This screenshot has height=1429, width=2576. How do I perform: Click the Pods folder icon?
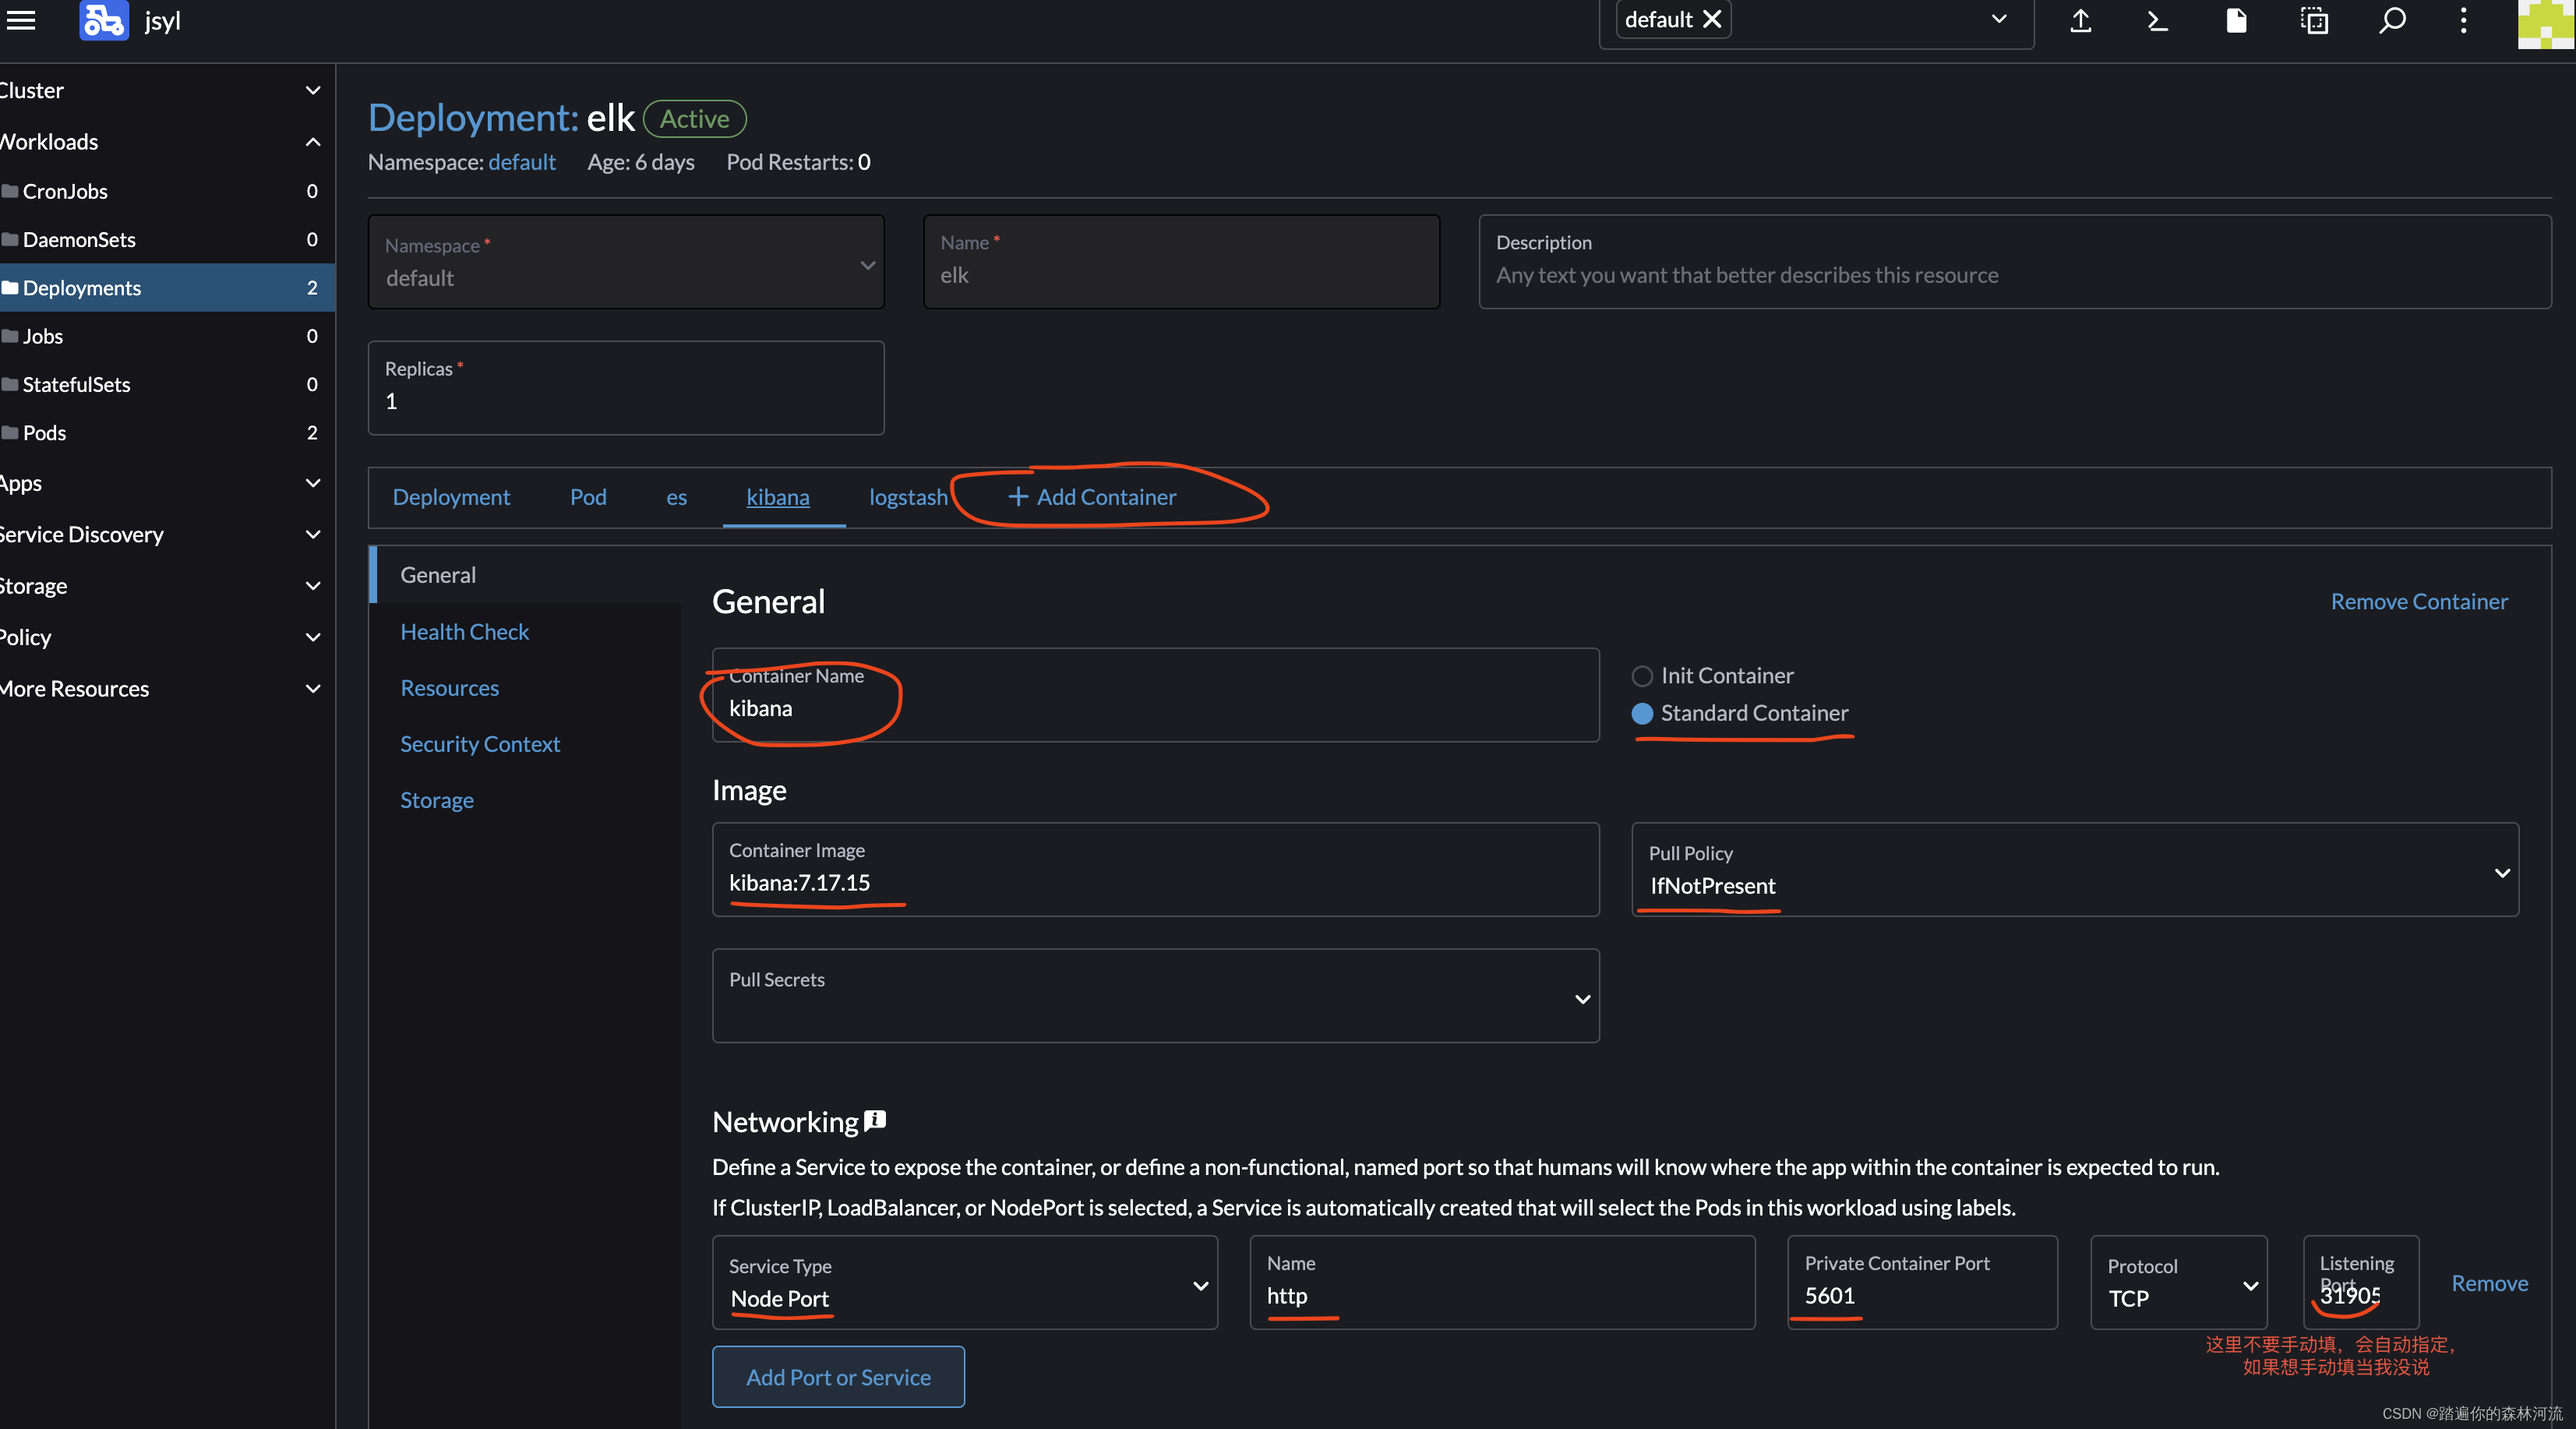point(10,432)
